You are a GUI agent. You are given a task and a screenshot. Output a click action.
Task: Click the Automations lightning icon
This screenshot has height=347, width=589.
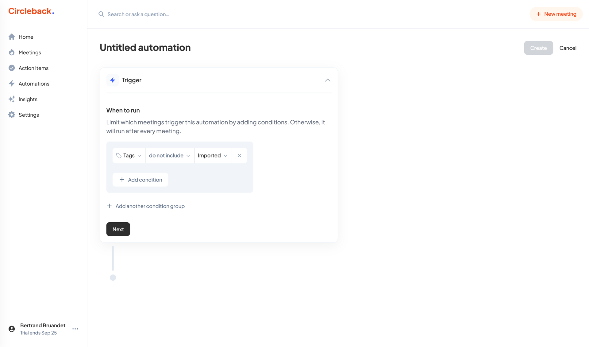(x=12, y=84)
